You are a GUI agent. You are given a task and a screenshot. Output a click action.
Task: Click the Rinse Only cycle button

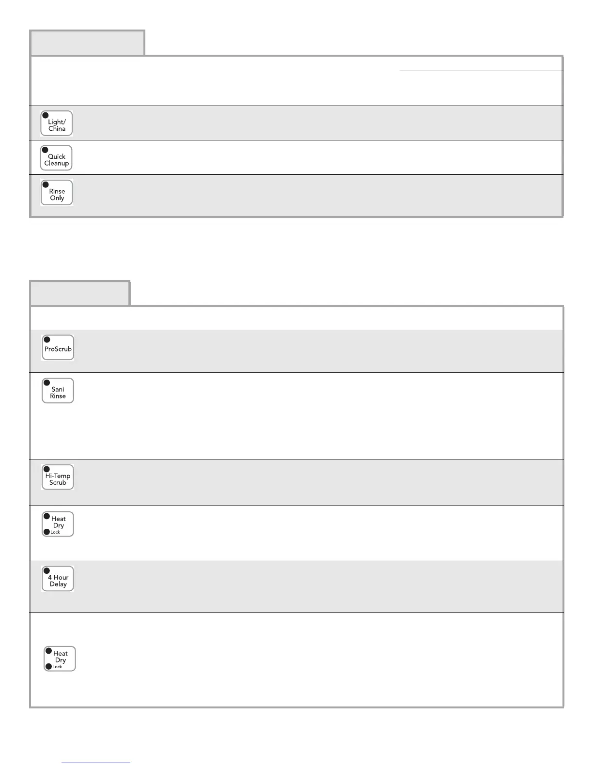tap(57, 193)
